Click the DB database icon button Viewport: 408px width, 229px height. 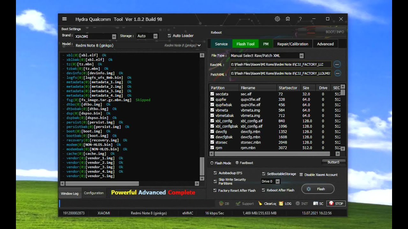(224, 204)
